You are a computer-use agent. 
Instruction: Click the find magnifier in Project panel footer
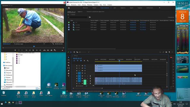pos(163,52)
